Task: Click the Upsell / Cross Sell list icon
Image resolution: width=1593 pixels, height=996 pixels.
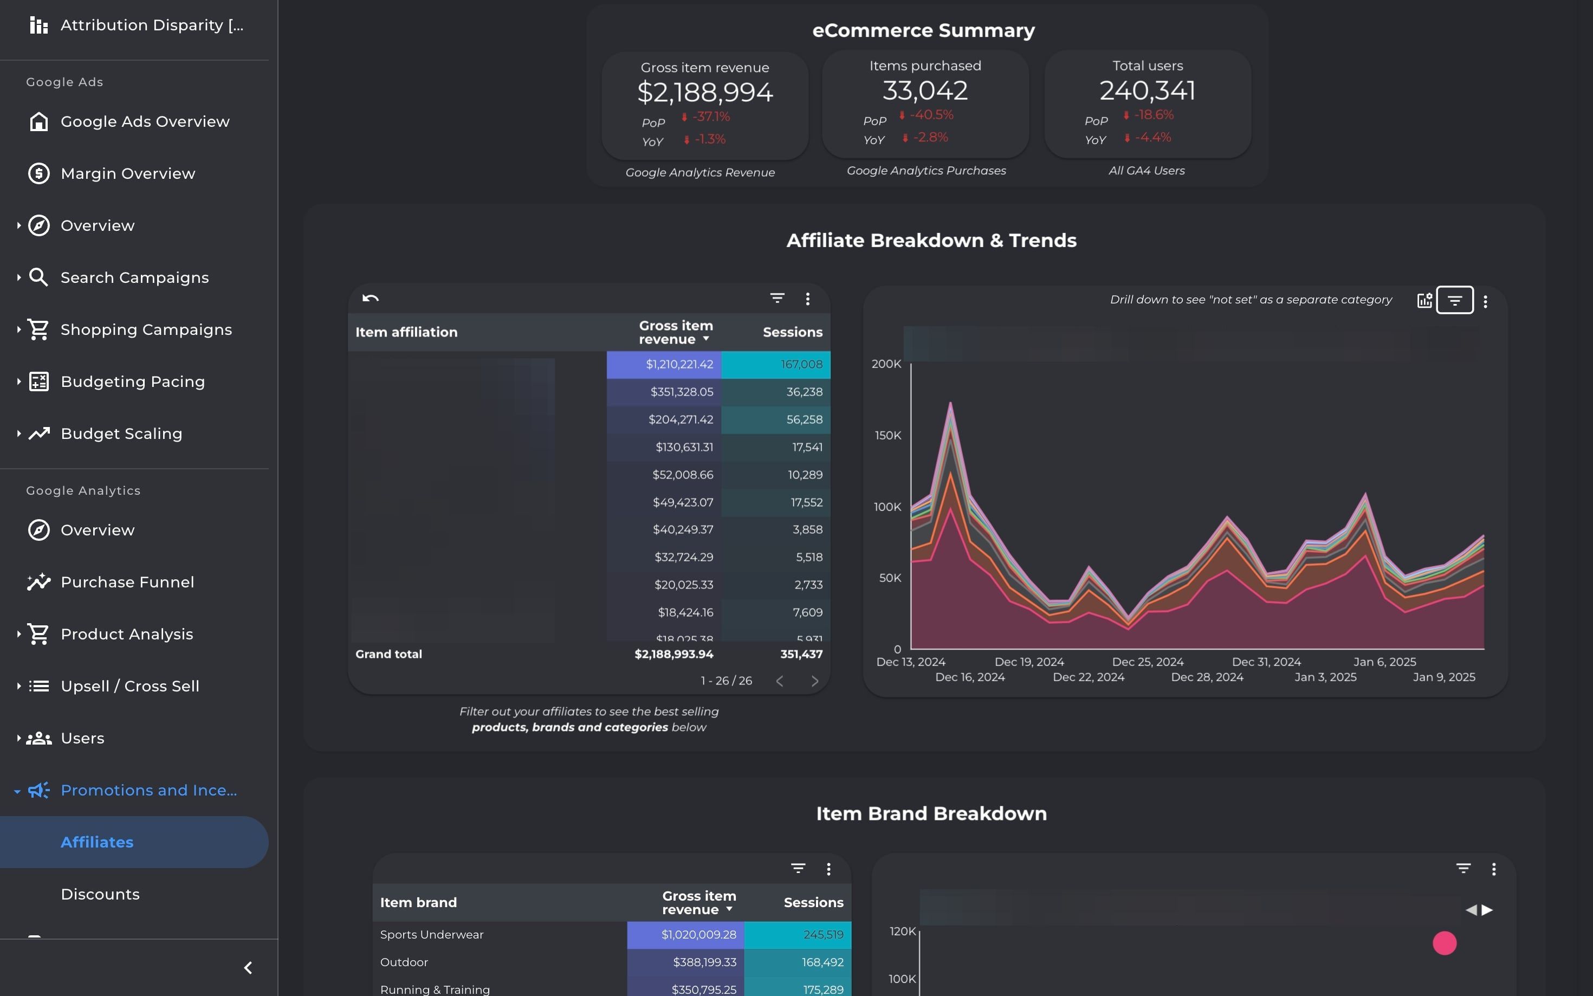Action: [x=39, y=685]
